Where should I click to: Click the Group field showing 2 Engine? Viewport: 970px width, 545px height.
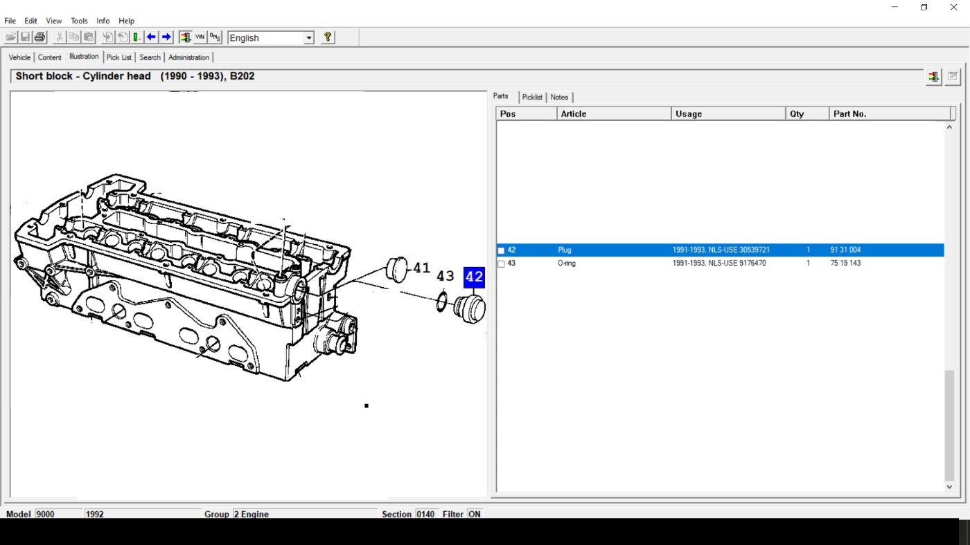305,514
